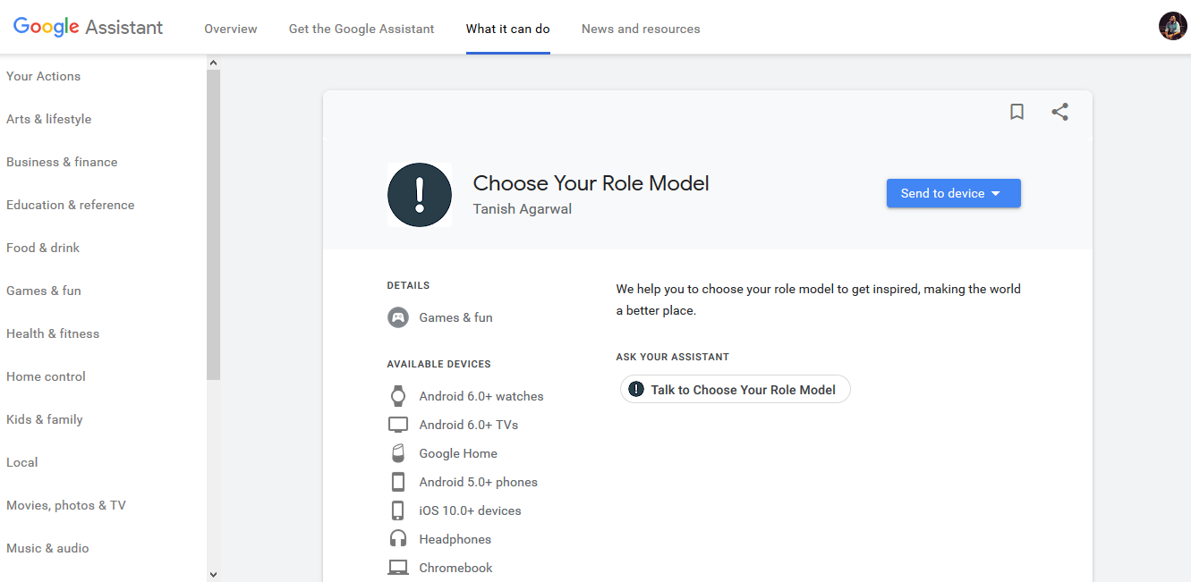The width and height of the screenshot is (1191, 582).
Task: Click the Talk to Choose Your Role Model chip
Action: [735, 389]
